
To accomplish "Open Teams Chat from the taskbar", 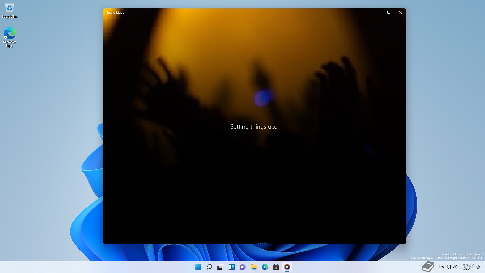I will pos(243,267).
